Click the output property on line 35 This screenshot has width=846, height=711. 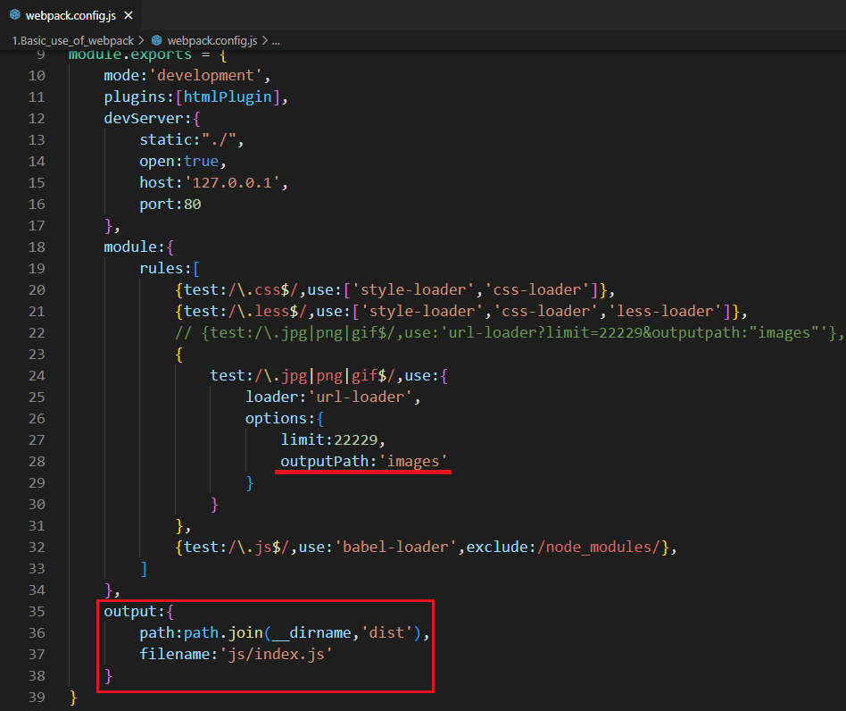(x=130, y=612)
